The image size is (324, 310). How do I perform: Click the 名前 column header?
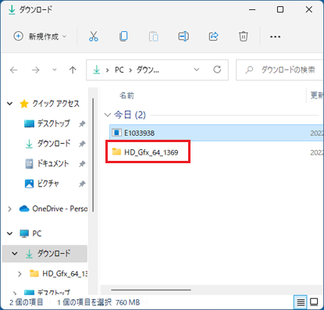(x=126, y=96)
